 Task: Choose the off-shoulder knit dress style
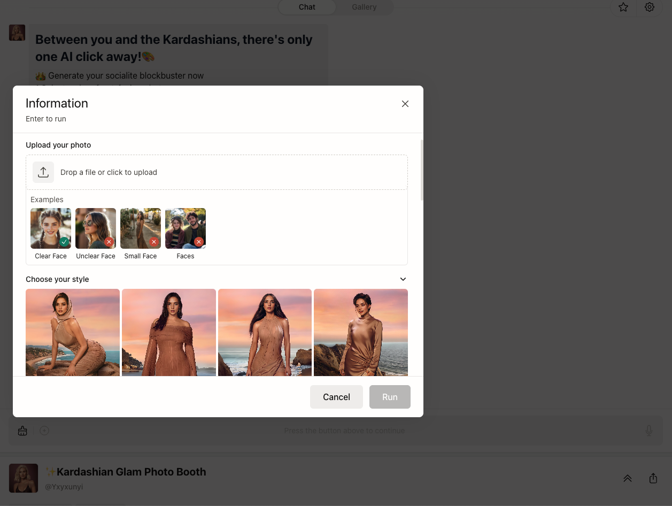point(169,332)
